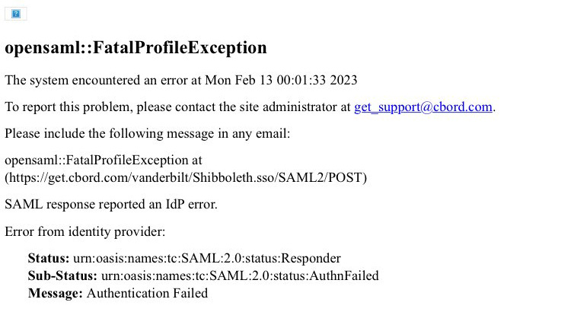The image size is (571, 331).
Task: Click the word 'email' in the include-message line
Action: pos(273,134)
